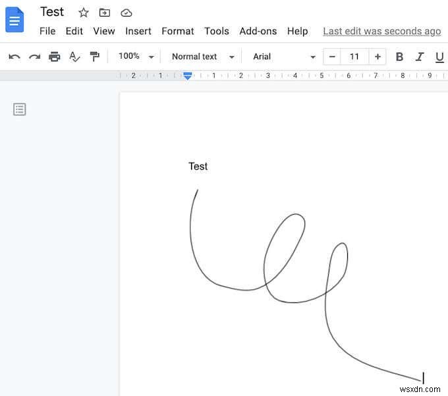Show the document outline panel
The width and height of the screenshot is (448, 396).
click(x=19, y=109)
